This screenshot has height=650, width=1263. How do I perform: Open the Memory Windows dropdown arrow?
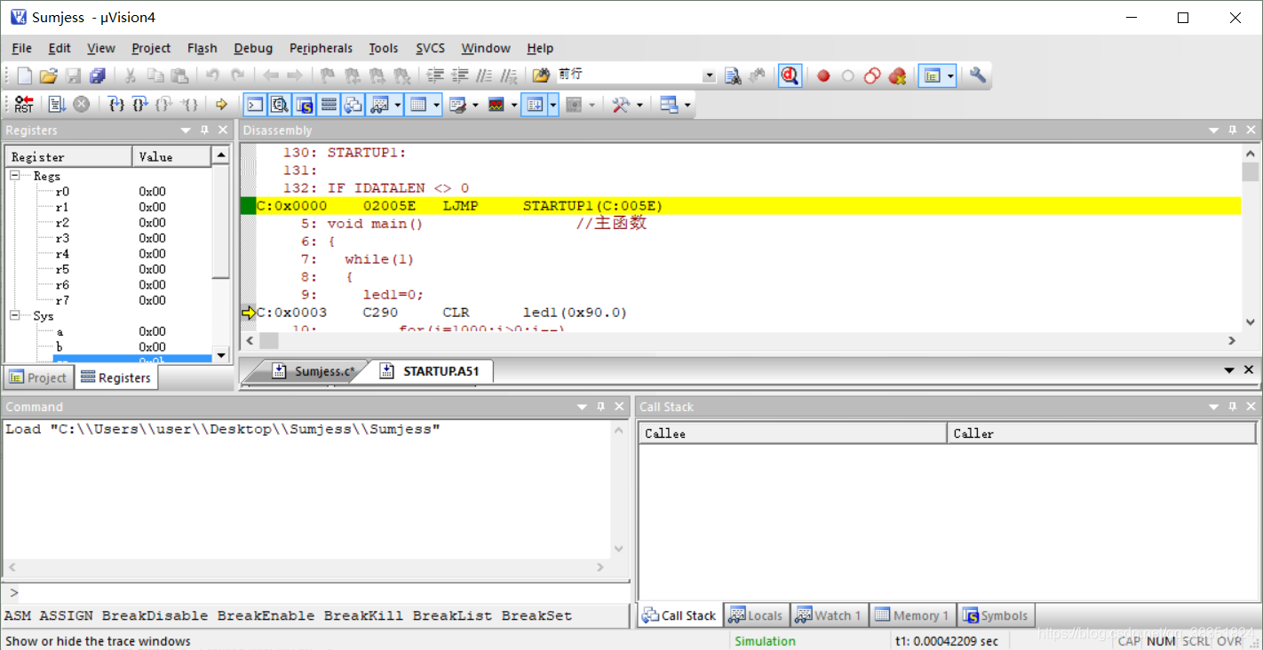click(x=436, y=105)
